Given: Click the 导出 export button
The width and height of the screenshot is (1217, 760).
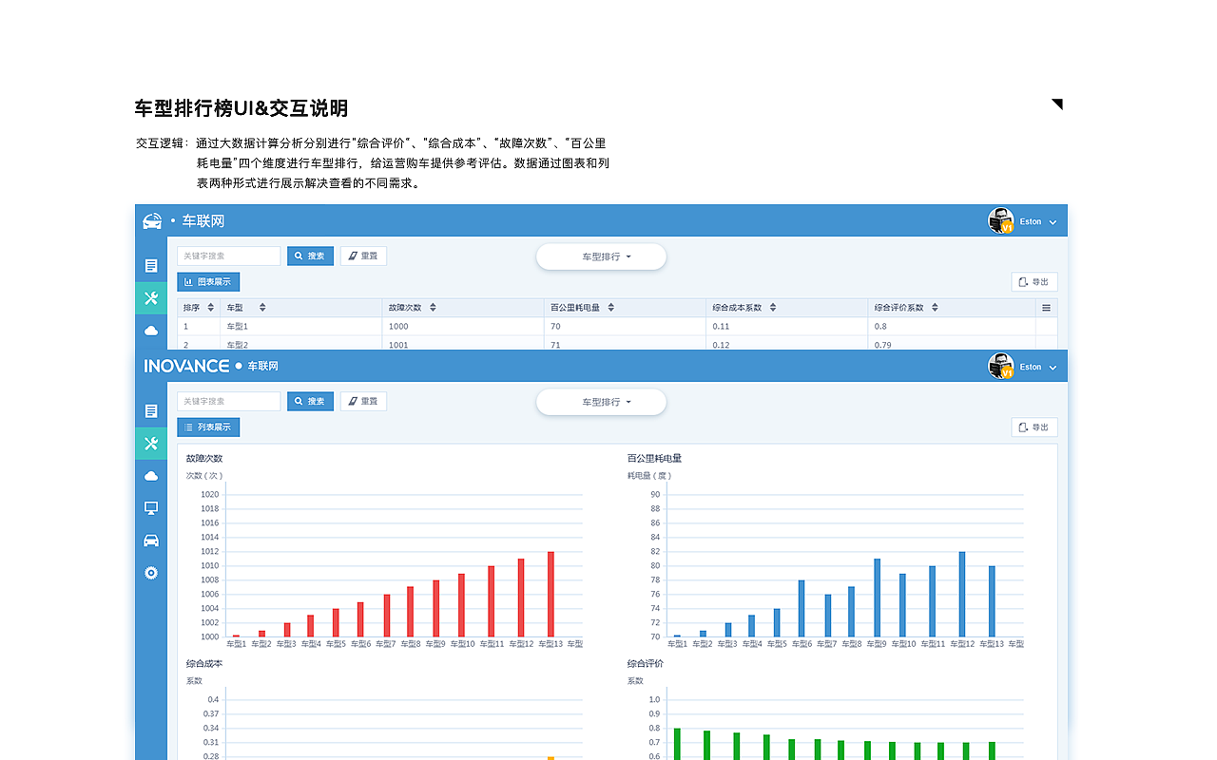Looking at the screenshot, I should pos(1034,281).
